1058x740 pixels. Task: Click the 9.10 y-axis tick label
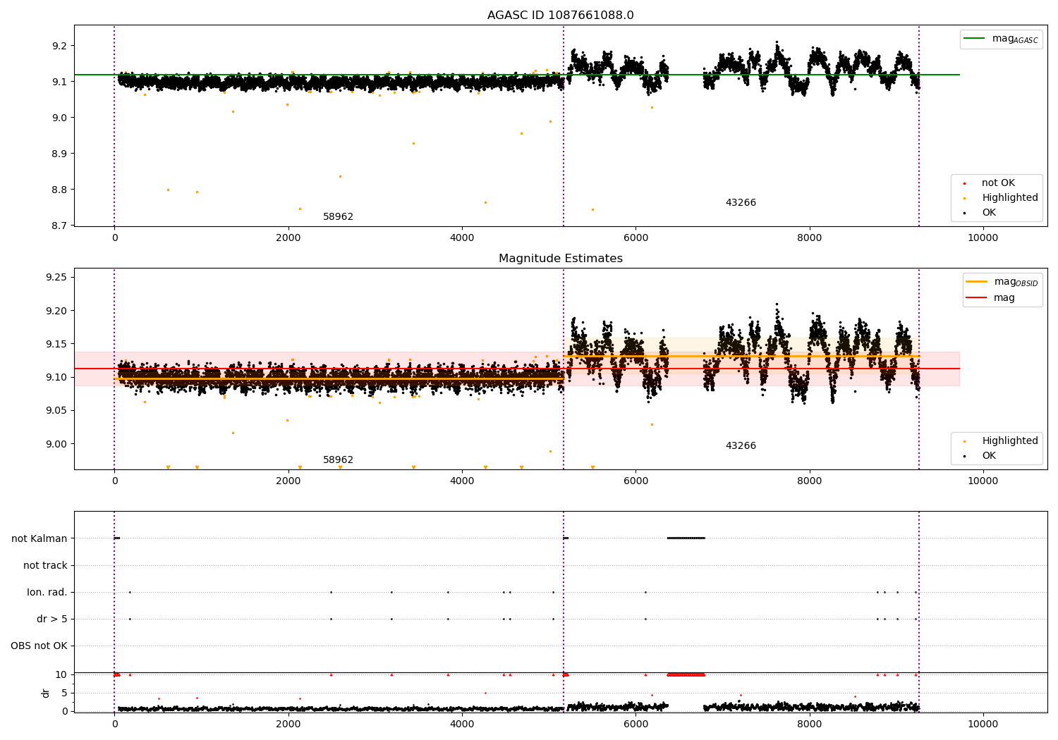click(x=56, y=377)
